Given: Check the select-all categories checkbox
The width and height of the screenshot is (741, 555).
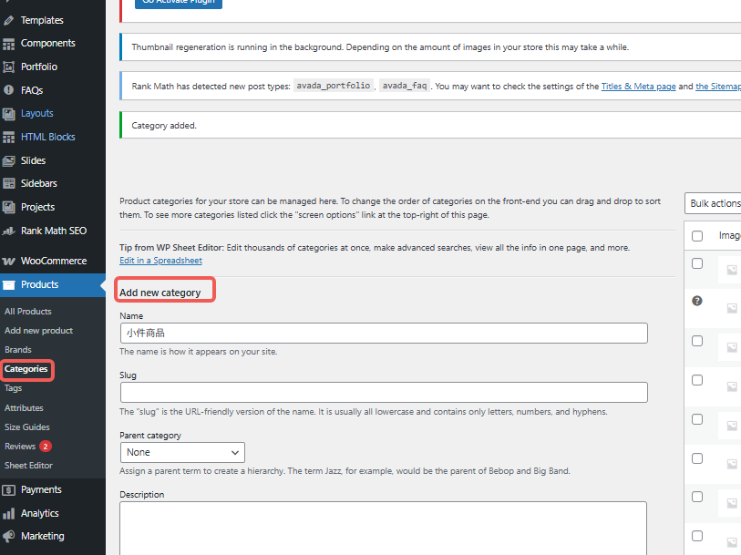Looking at the screenshot, I should coord(697,235).
